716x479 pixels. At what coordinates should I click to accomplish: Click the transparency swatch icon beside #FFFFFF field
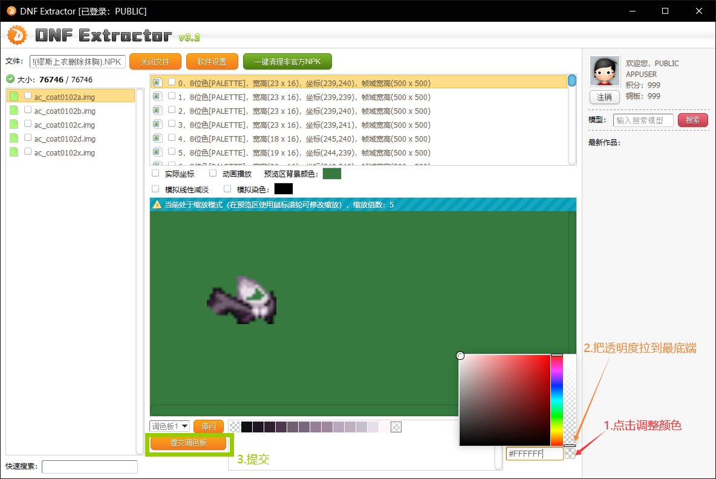tap(570, 453)
